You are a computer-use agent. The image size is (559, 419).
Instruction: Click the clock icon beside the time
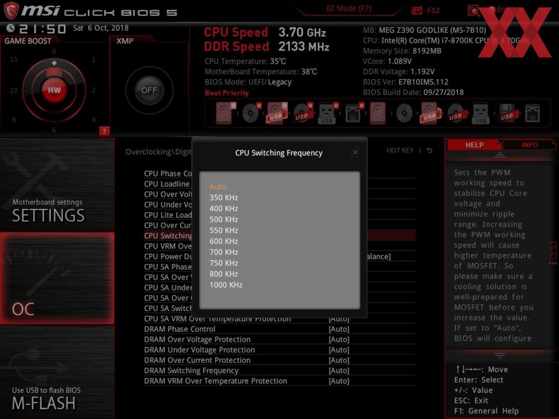11,28
